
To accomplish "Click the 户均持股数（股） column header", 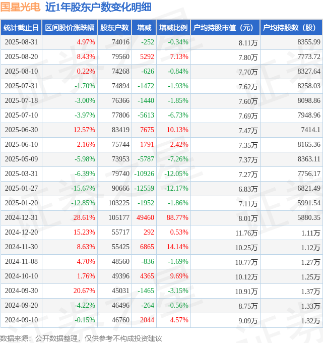I will pos(291,28).
